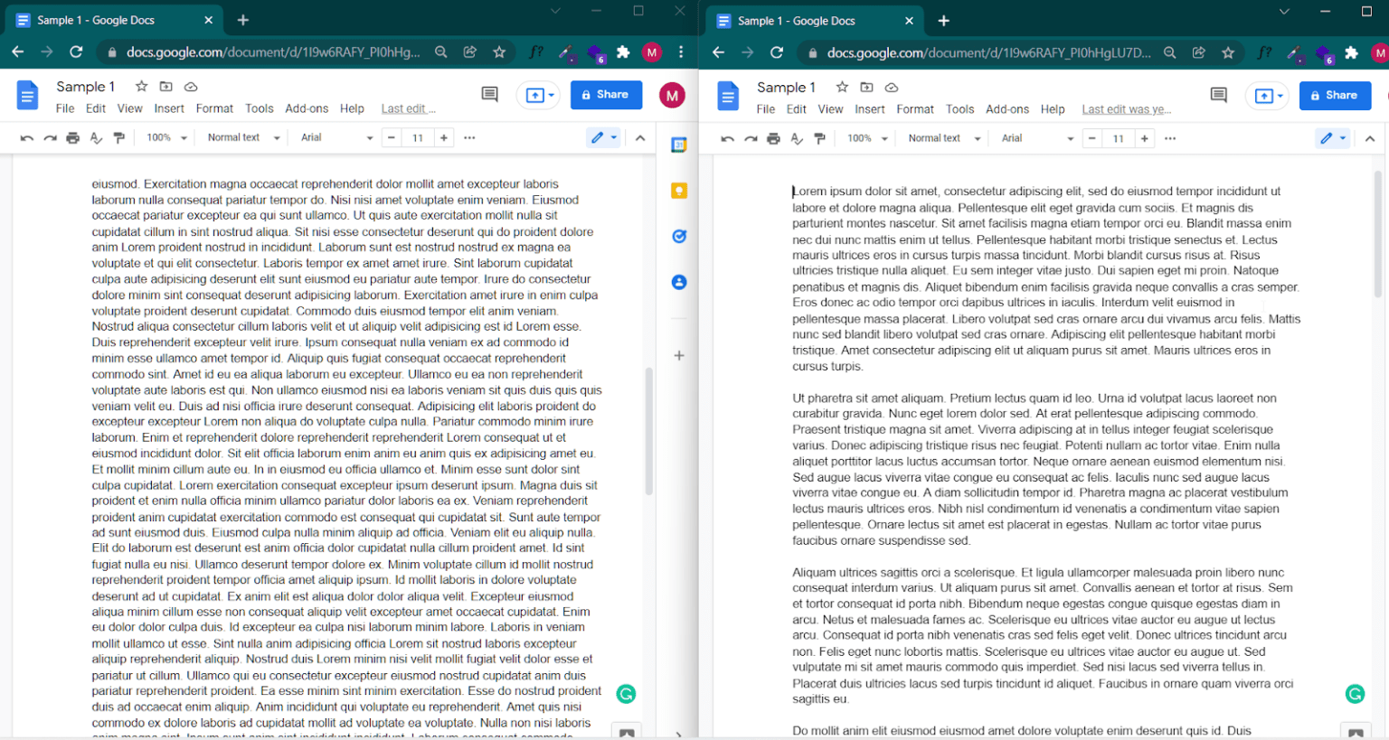This screenshot has width=1389, height=740.
Task: Bookmark this page in right browser window
Action: tap(1228, 53)
